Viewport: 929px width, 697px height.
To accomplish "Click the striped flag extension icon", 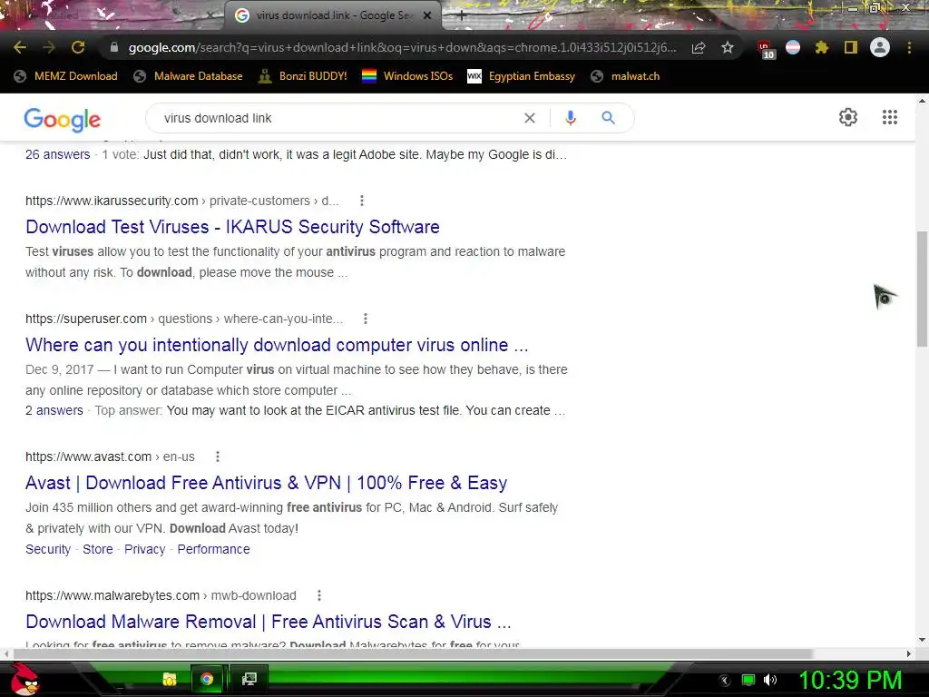I will (x=793, y=47).
